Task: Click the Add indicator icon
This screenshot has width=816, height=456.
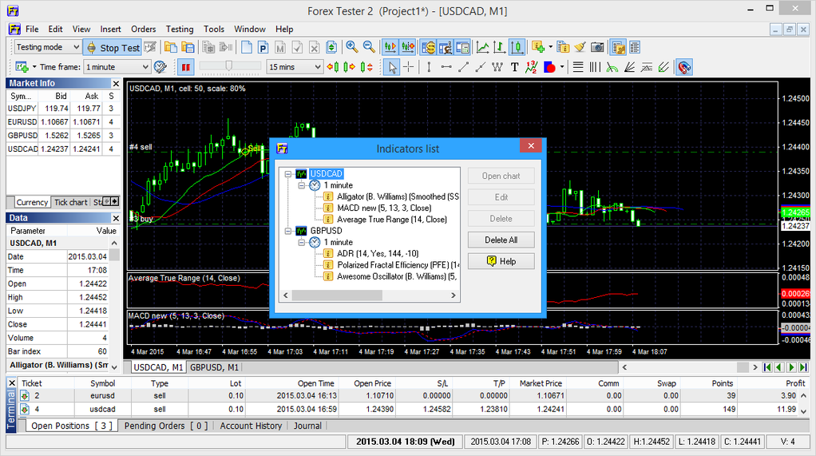Action: pyautogui.click(x=538, y=48)
